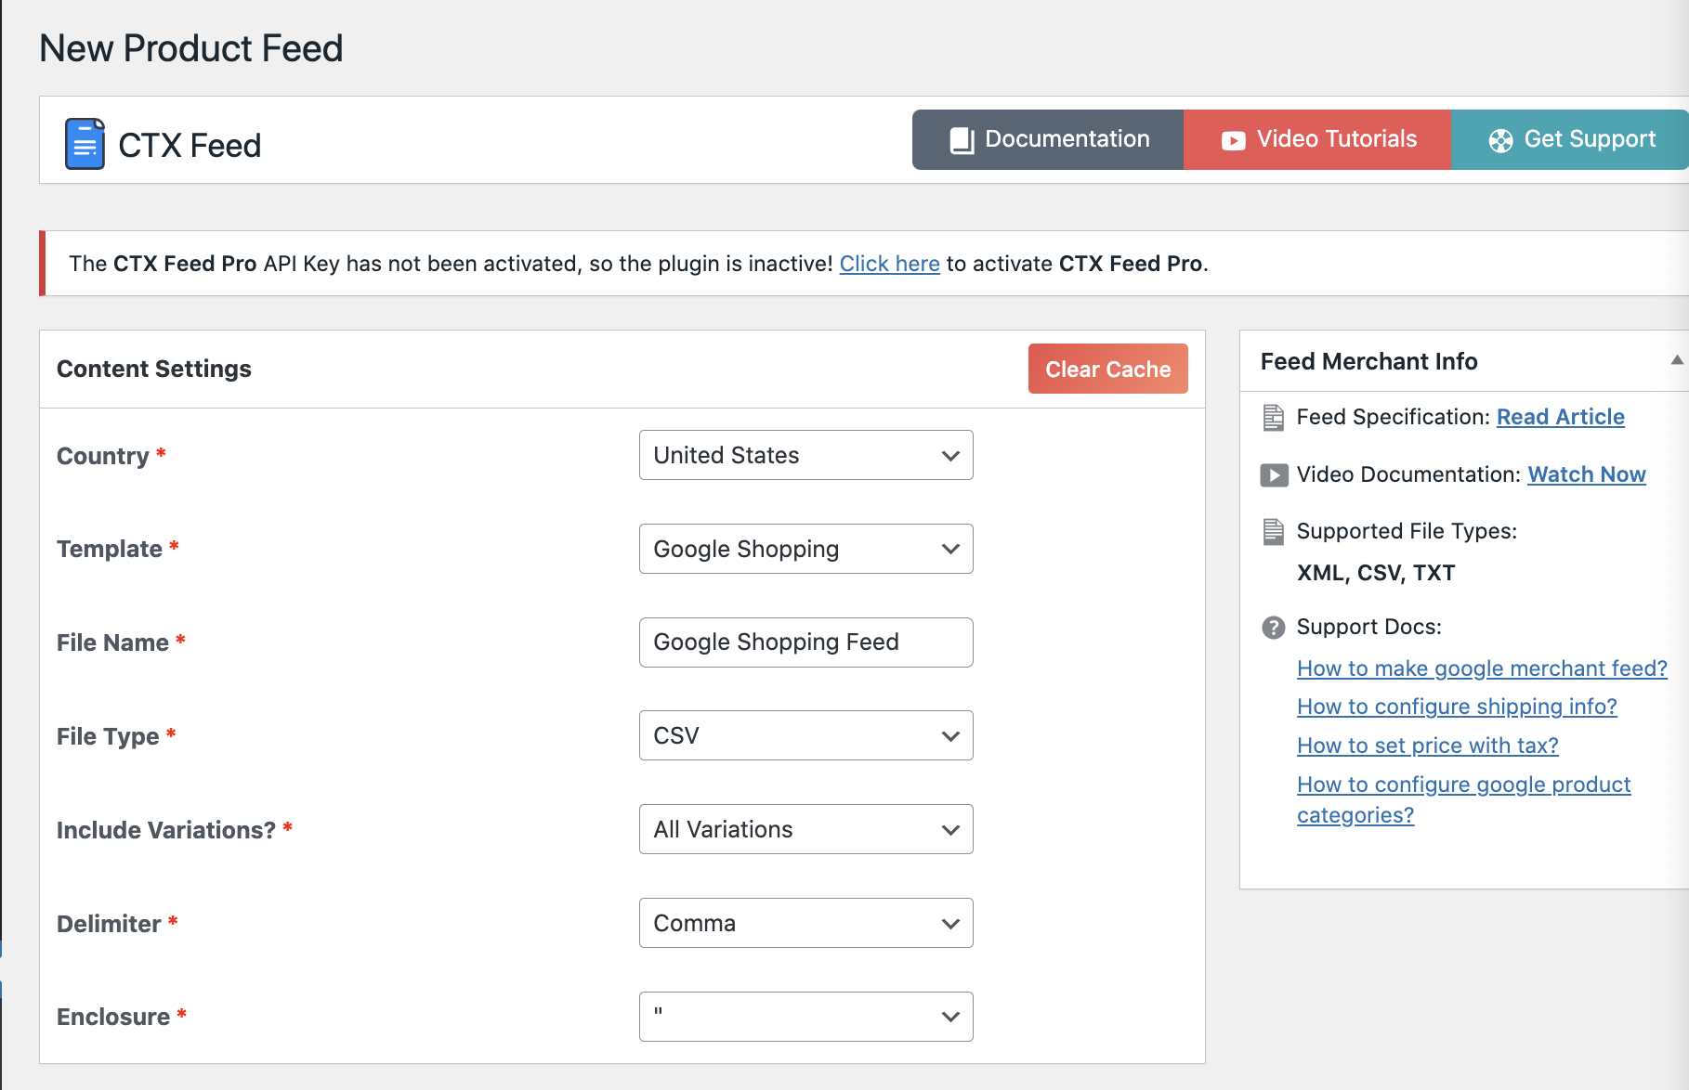Screen dimensions: 1689x1090
Task: Click the life-ring icon on Get Support
Action: (1498, 139)
